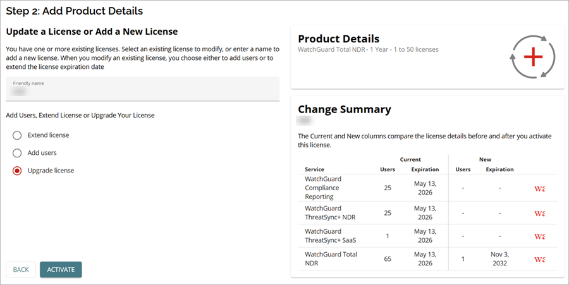The height and width of the screenshot is (285, 569).
Task: Click the Friendly name input field
Action: pyautogui.click(x=143, y=88)
